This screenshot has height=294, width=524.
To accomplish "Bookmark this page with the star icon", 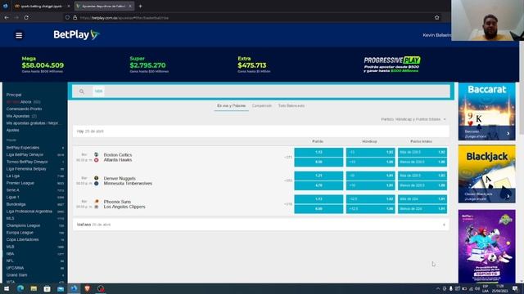I will pyautogui.click(x=436, y=17).
